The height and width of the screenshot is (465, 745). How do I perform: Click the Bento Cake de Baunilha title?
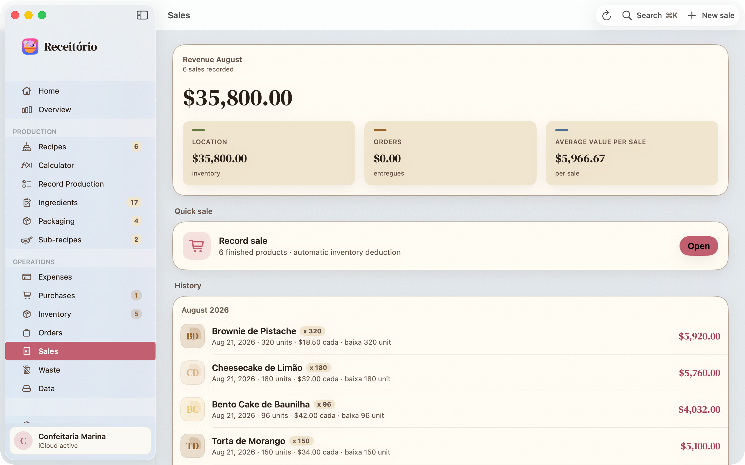(261, 404)
